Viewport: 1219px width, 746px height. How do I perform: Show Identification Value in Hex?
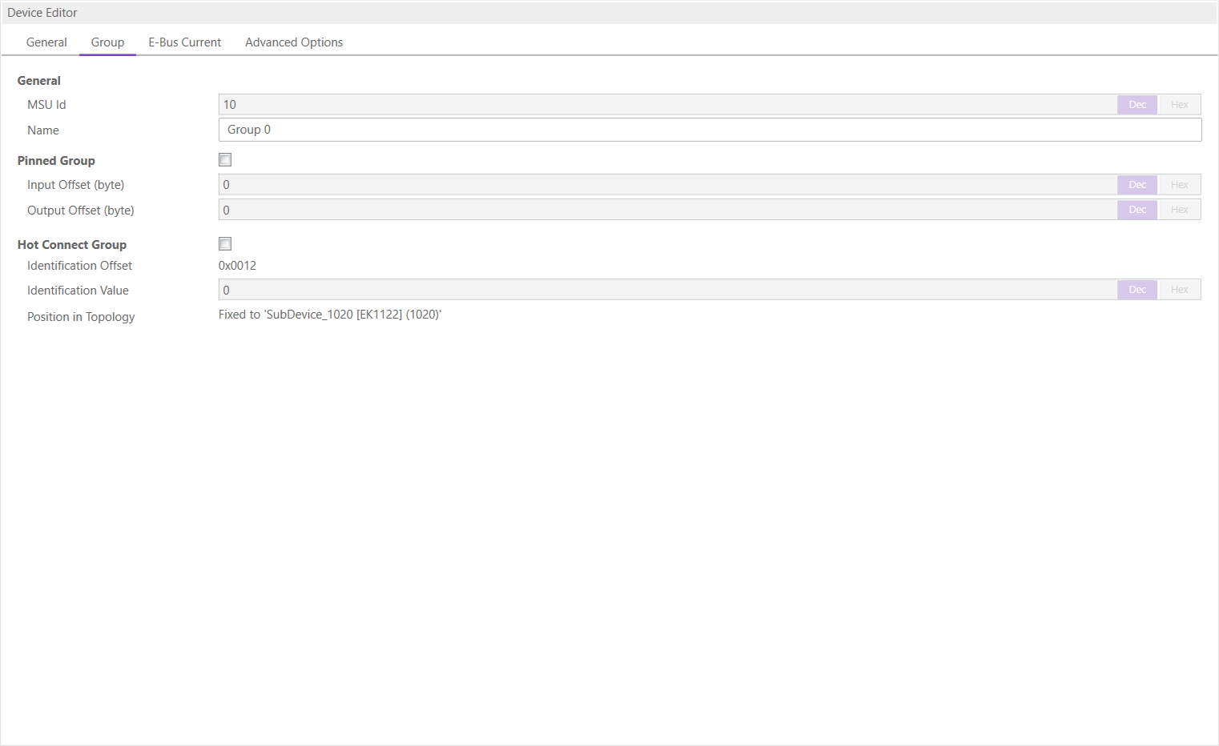(x=1179, y=290)
